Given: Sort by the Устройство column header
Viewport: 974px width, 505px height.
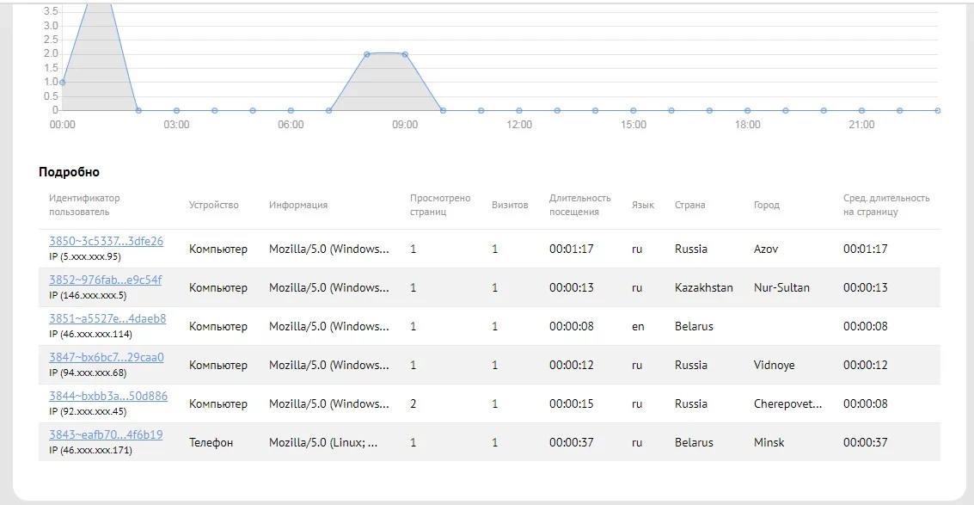Looking at the screenshot, I should tap(213, 205).
